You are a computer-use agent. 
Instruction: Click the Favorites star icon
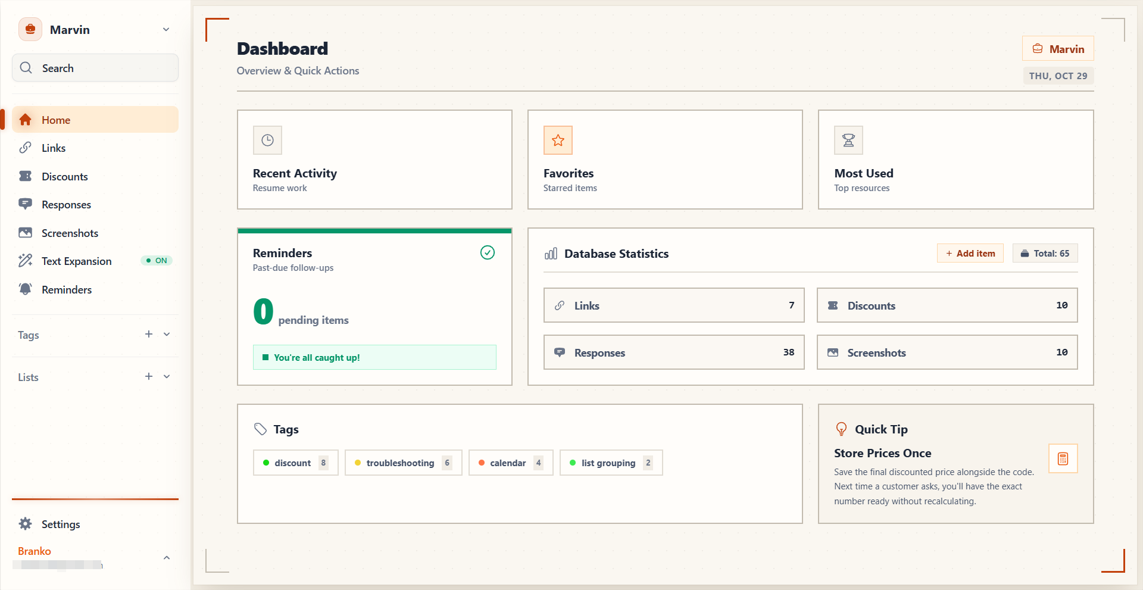click(x=558, y=141)
